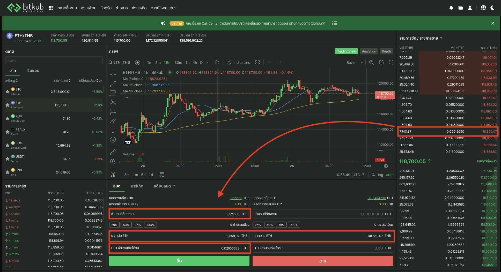Expand more intervals dropdown next to D
501x272 pixels.
[x=207, y=62]
